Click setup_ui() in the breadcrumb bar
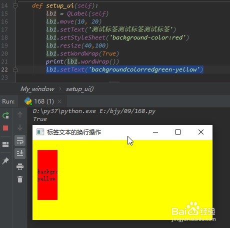Image resolution: width=230 pixels, height=228 pixels. pos(79,89)
